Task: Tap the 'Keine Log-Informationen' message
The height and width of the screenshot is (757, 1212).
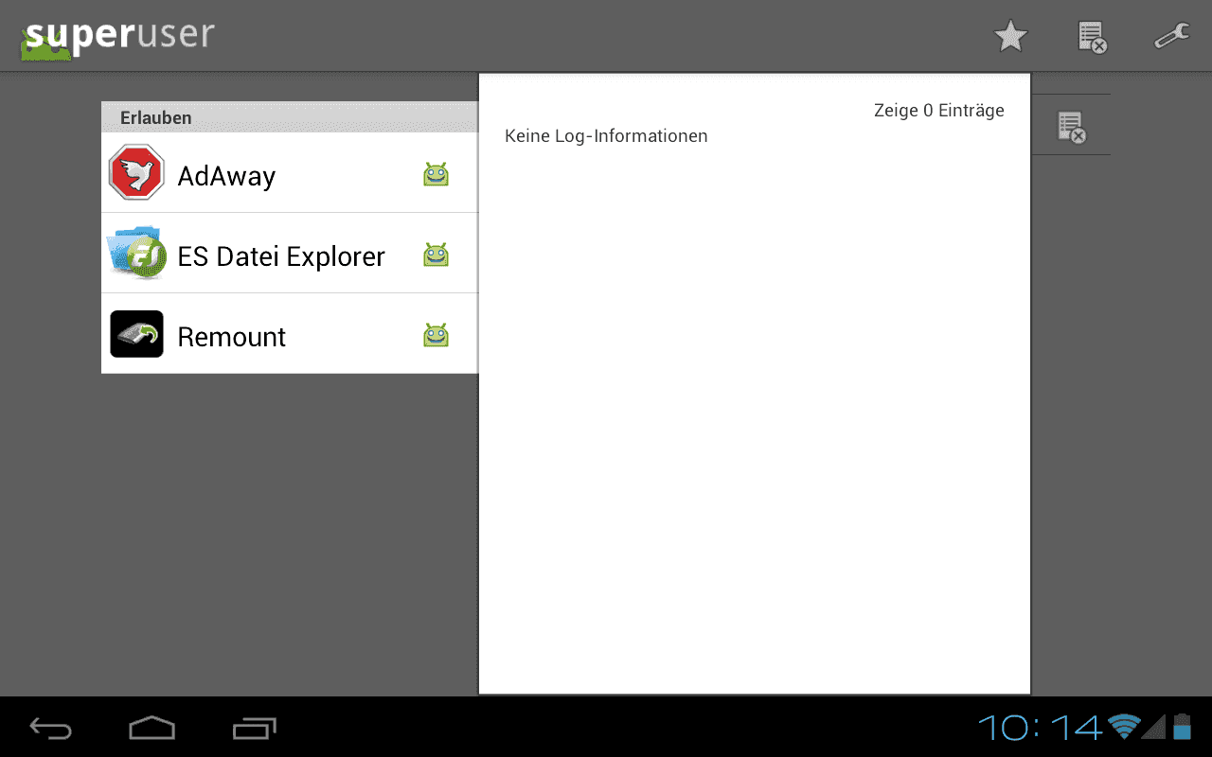Action: [606, 136]
